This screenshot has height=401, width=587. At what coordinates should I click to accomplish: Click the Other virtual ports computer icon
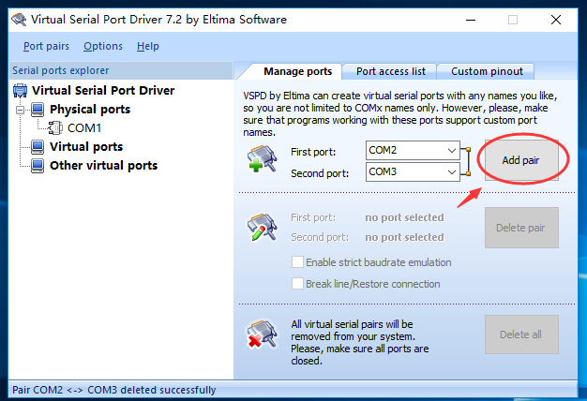[x=38, y=165]
